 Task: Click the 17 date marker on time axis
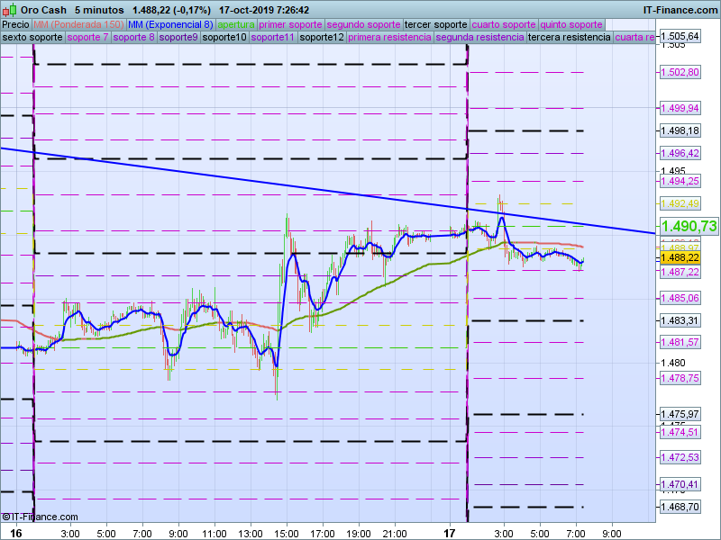pos(450,533)
